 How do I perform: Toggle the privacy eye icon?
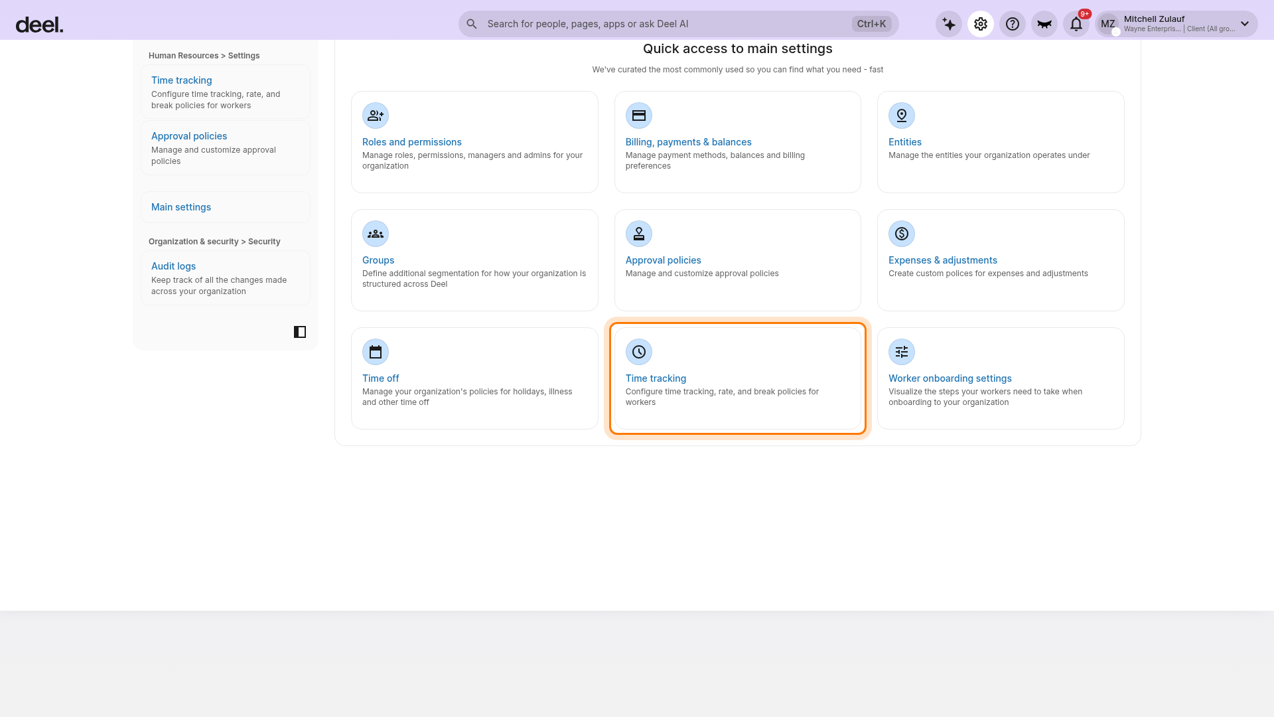pos(1044,24)
